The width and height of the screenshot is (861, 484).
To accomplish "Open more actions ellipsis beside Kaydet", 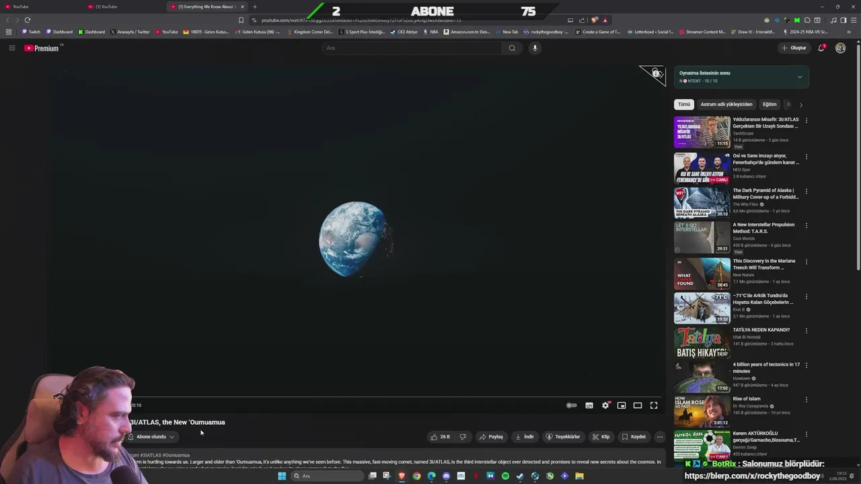I will [x=660, y=437].
